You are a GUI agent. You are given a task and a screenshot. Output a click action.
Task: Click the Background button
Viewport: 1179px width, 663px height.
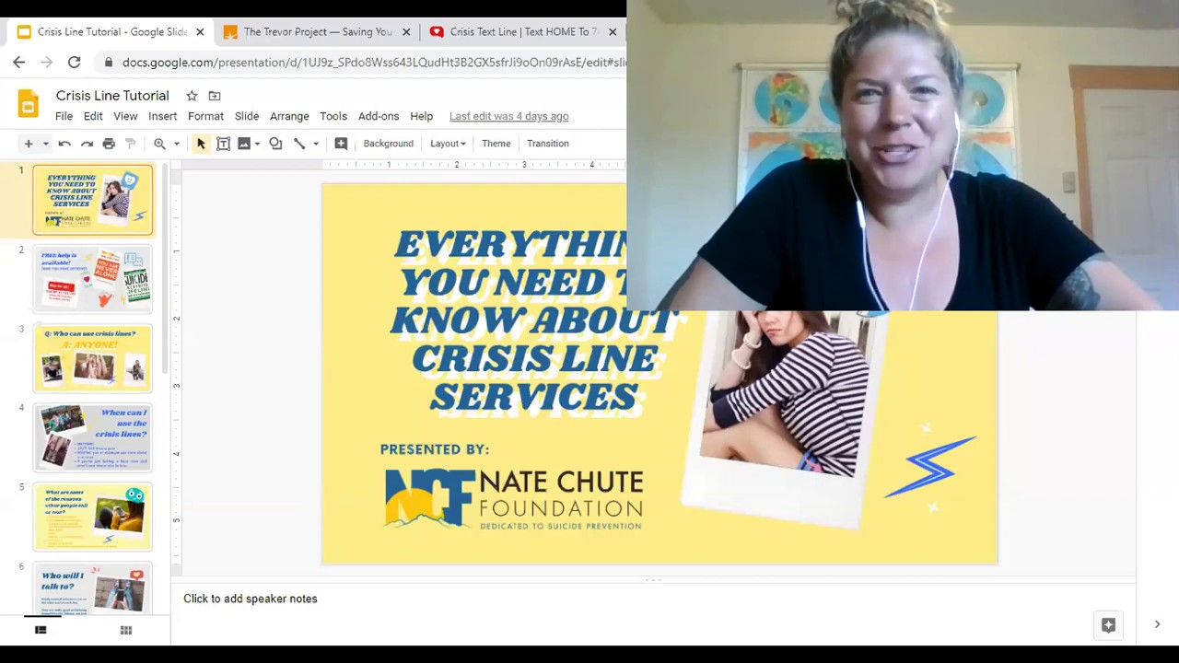pyautogui.click(x=388, y=144)
